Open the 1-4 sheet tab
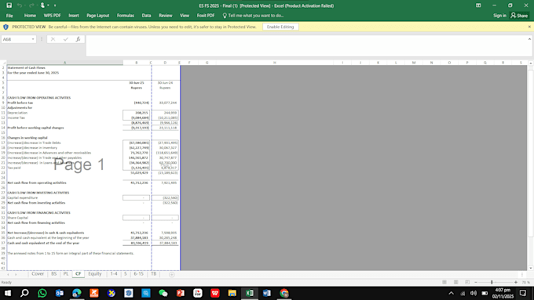The height and width of the screenshot is (300, 534). tap(114, 274)
